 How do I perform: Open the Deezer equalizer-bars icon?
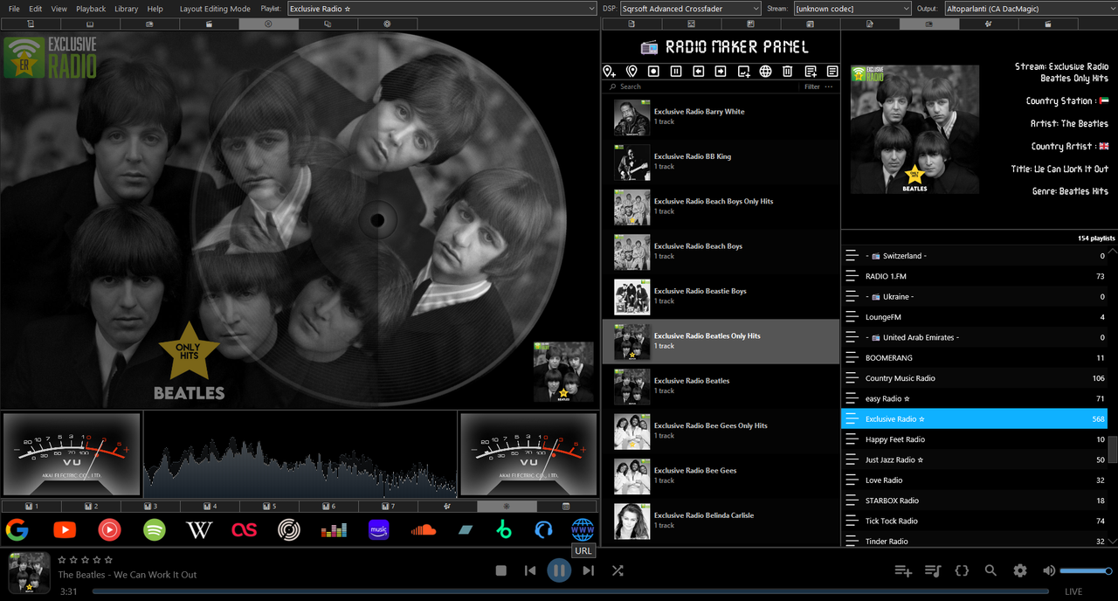point(334,529)
